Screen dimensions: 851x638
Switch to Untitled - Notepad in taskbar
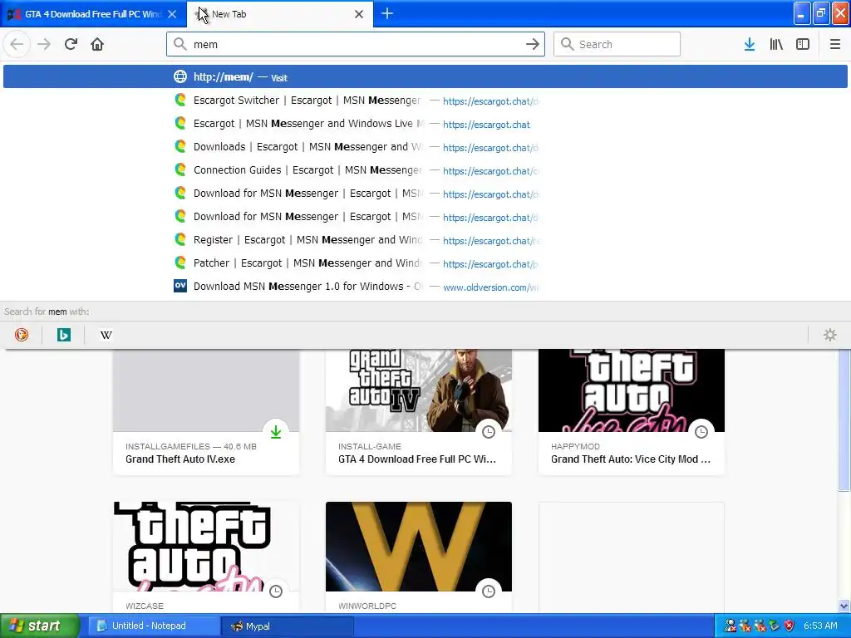click(154, 626)
